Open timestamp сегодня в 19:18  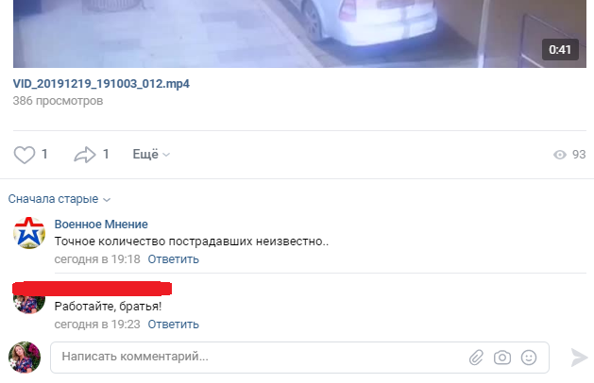coord(97,259)
